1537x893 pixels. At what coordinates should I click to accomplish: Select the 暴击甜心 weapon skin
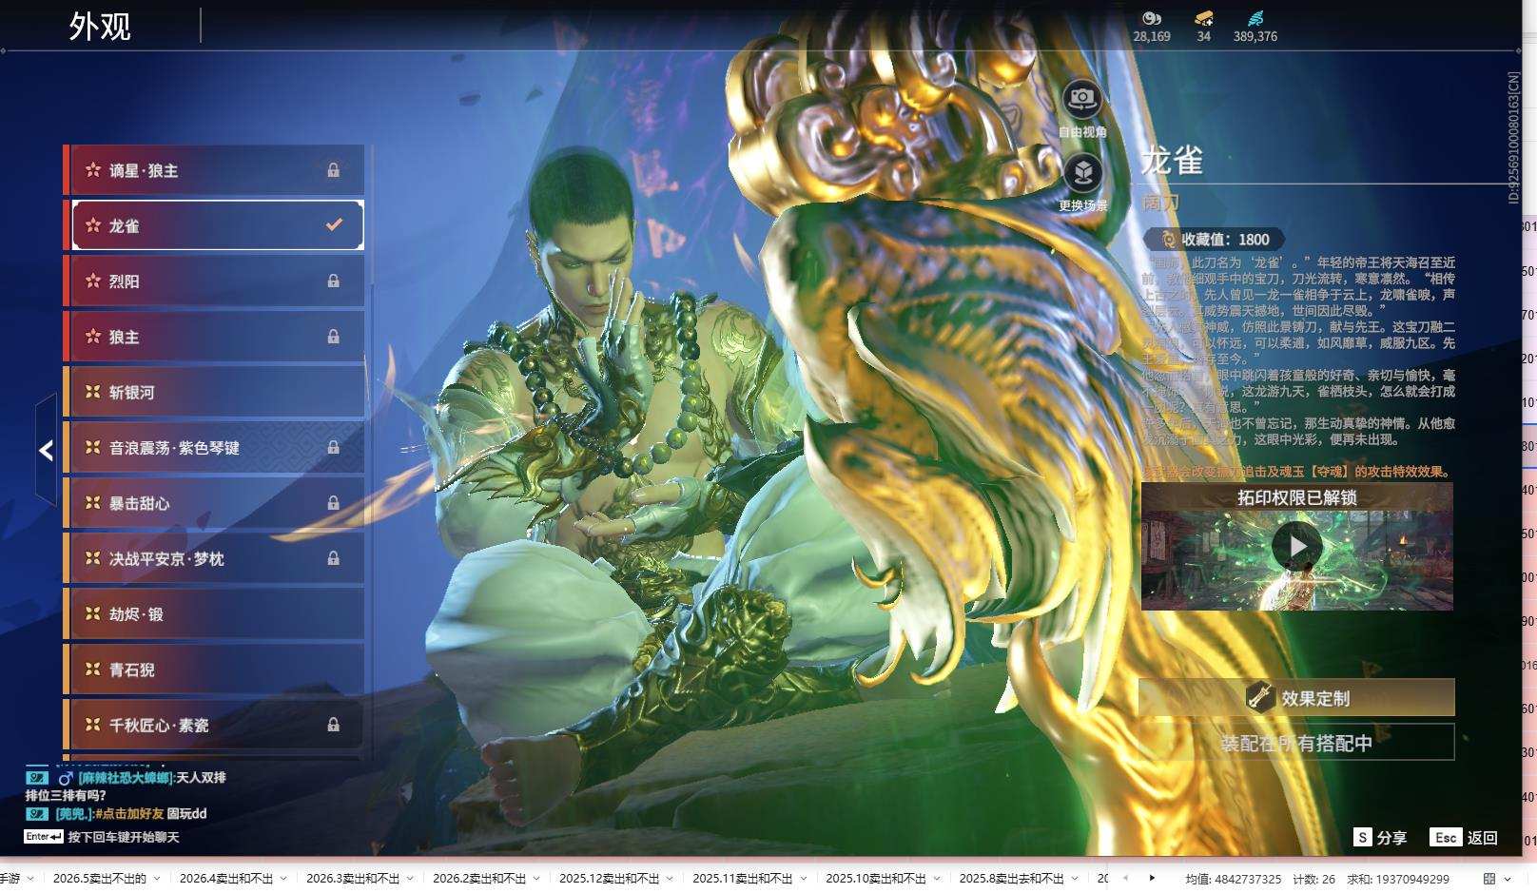click(x=215, y=503)
